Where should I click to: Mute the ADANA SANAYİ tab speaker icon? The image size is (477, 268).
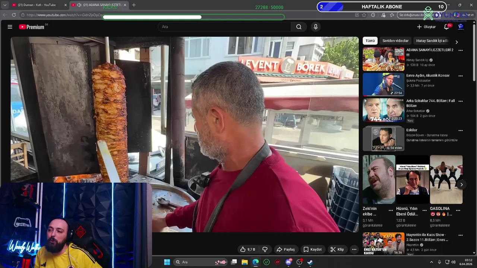79,5
